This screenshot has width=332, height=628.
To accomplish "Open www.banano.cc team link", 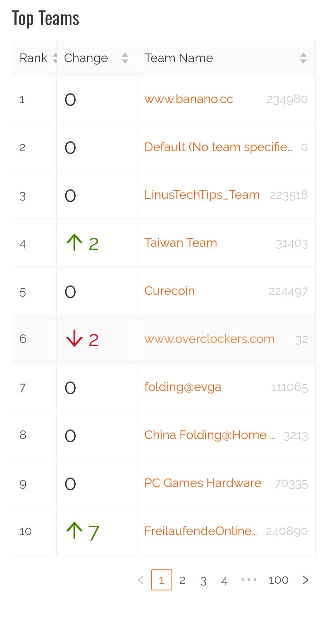I will pos(189,99).
